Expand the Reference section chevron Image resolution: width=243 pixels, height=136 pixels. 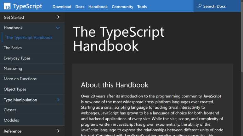[58, 131]
